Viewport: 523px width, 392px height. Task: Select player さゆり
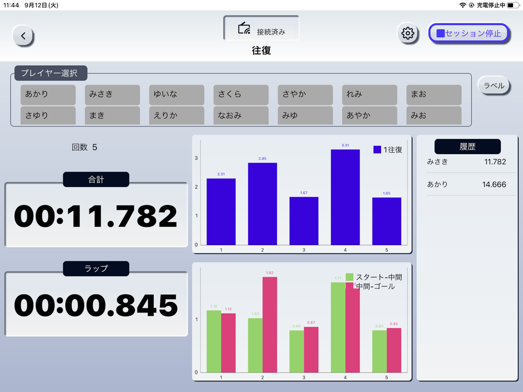coord(48,116)
